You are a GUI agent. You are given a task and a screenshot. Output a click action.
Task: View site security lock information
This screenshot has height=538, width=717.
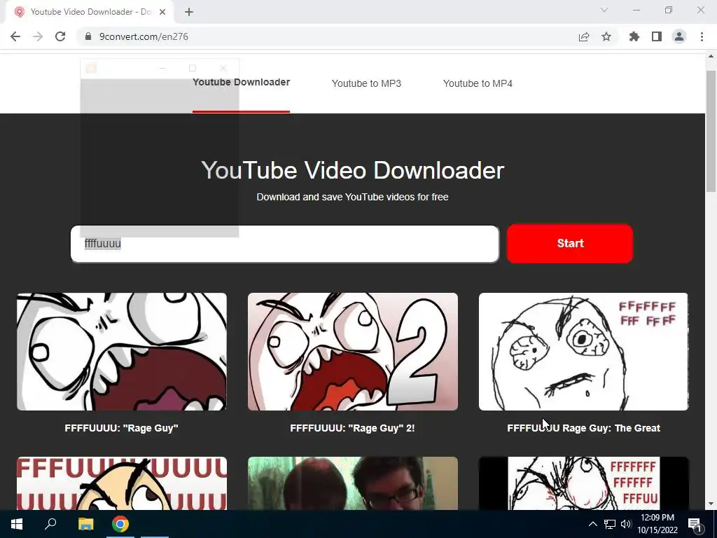(x=88, y=36)
